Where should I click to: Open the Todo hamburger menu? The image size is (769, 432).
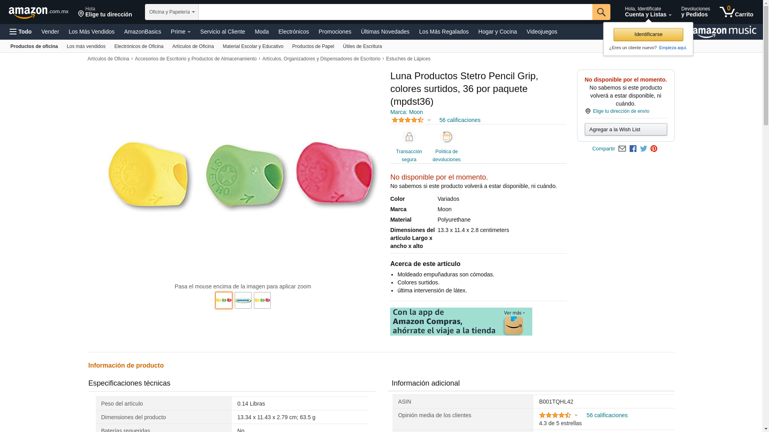pyautogui.click(x=20, y=32)
